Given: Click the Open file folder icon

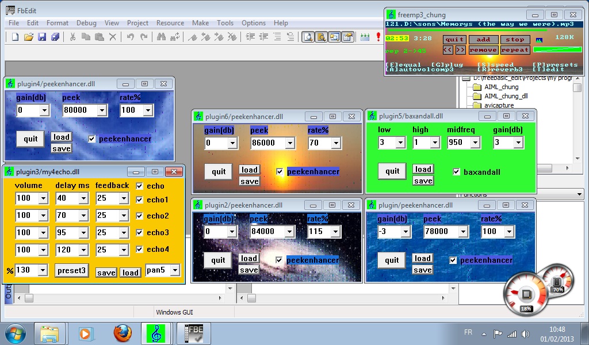Looking at the screenshot, I should [x=29, y=37].
